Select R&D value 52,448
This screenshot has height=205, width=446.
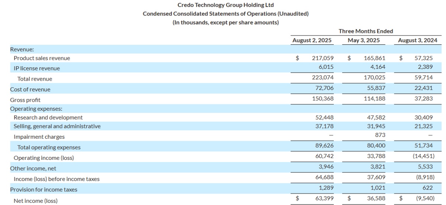(x=324, y=117)
